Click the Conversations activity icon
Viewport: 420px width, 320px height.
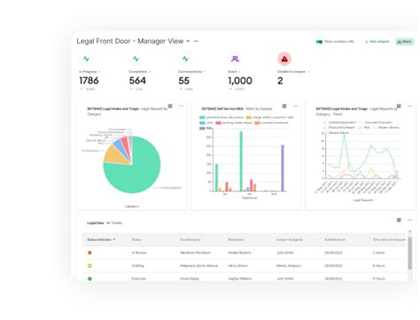185,59
